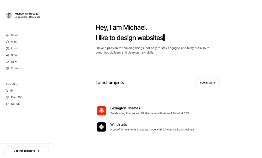Click the envelope icon next to Contact
Image resolution: width=262 pixels, height=158 pixels.
coord(7,68)
